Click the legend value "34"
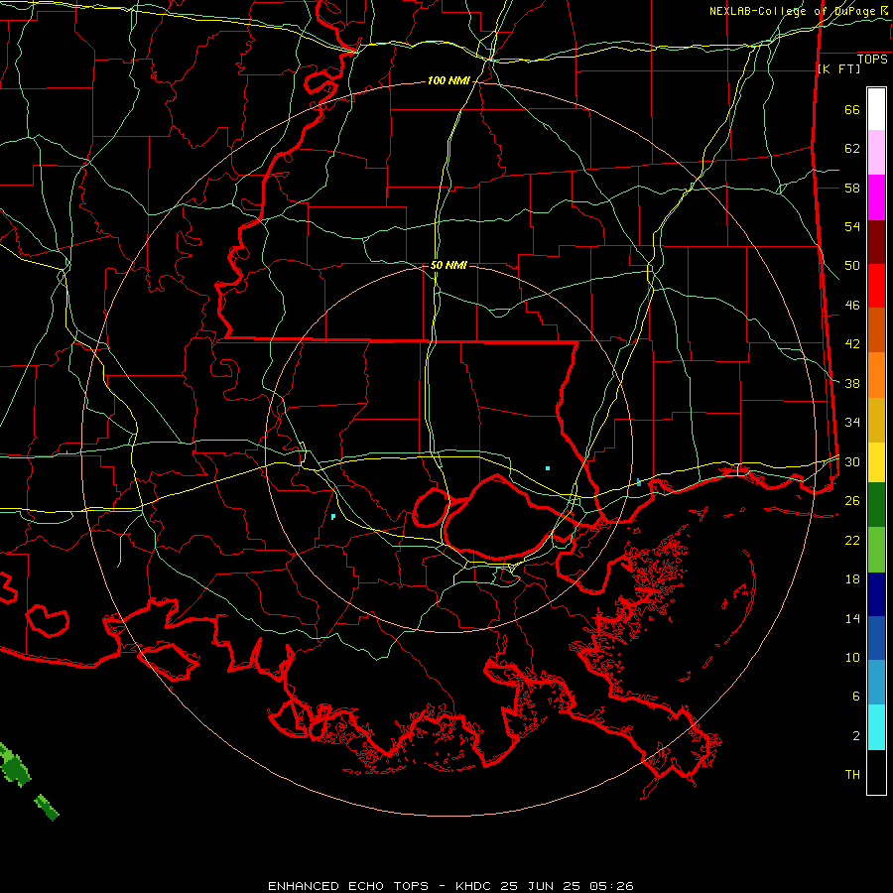The width and height of the screenshot is (893, 893). [x=852, y=422]
